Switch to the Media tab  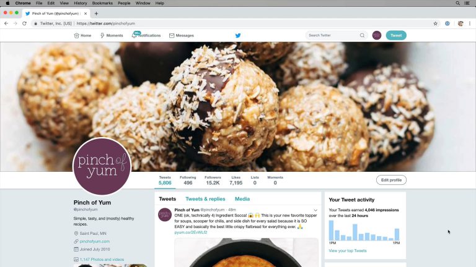pos(242,199)
